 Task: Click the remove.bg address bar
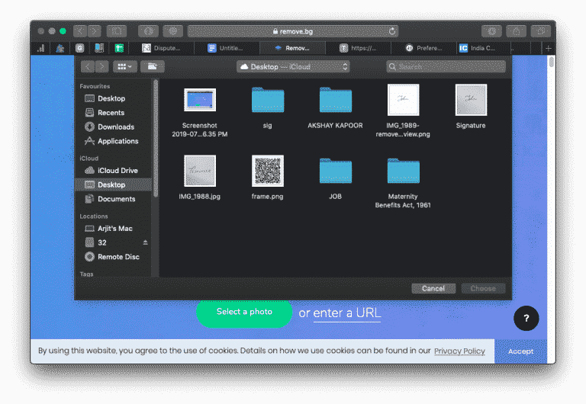293,31
